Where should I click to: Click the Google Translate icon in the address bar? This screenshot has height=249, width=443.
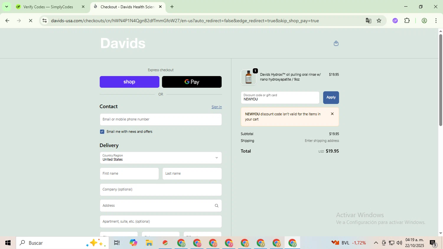[x=368, y=21]
